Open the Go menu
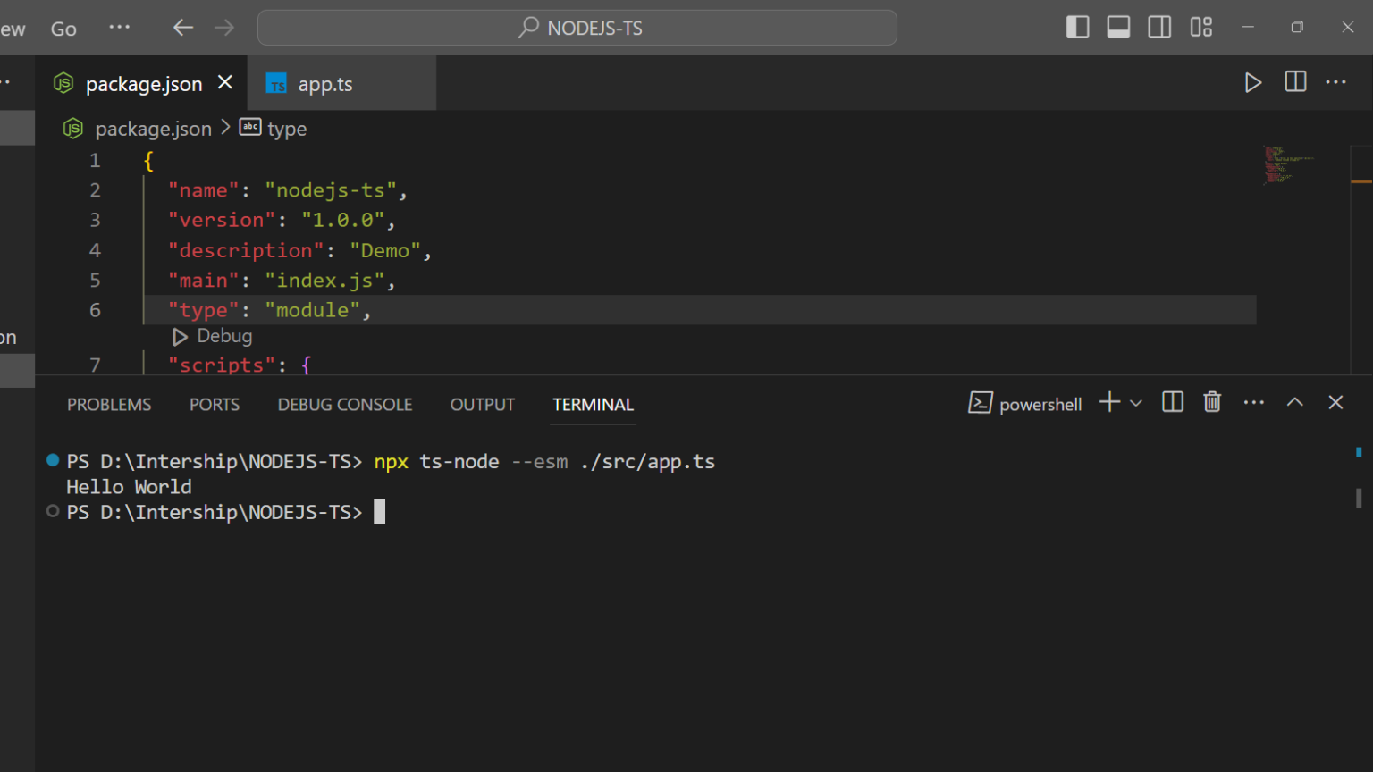The image size is (1373, 772). [63, 29]
